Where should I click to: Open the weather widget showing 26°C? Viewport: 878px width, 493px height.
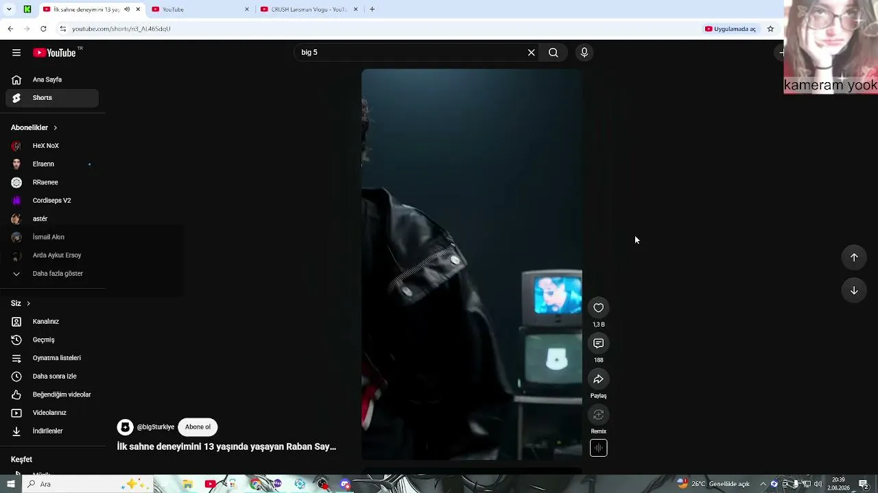point(713,484)
